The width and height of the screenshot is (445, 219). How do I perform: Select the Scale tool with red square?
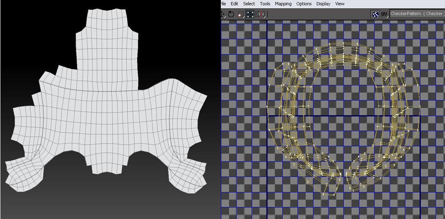pos(241,14)
